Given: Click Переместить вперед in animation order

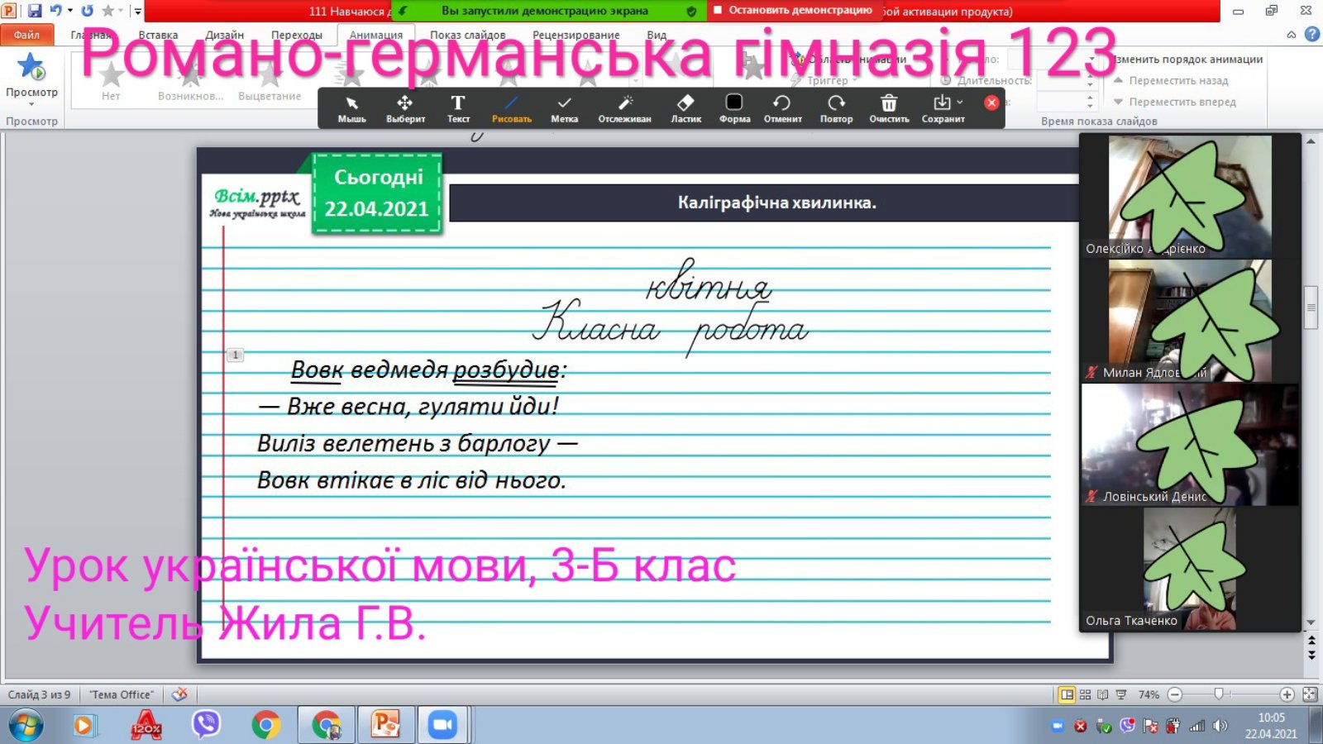Looking at the screenshot, I should coord(1182,102).
